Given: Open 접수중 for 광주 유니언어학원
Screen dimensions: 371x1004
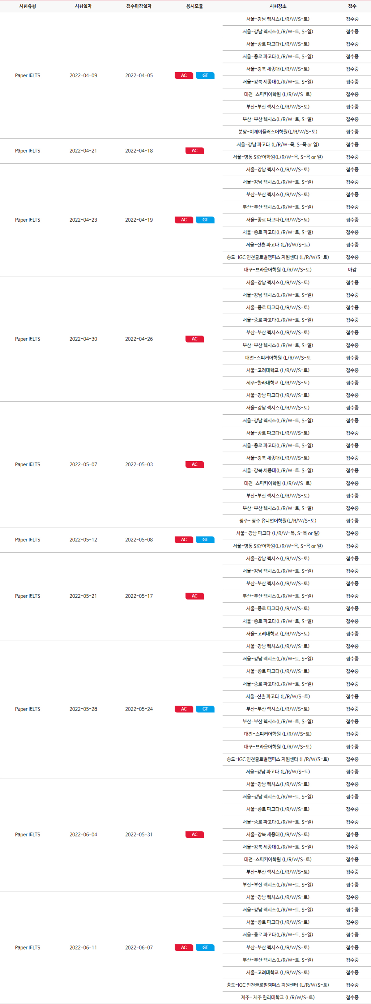Looking at the screenshot, I should tap(352, 521).
